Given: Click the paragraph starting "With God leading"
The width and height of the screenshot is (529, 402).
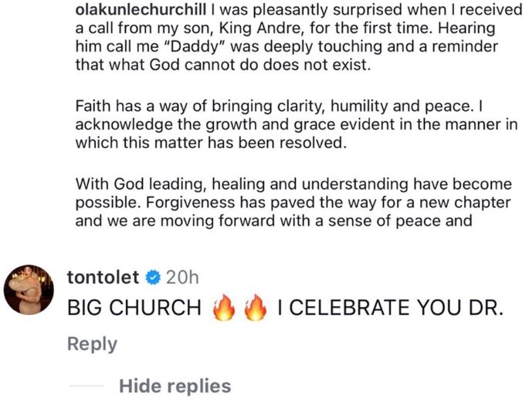Looking at the screenshot, I should point(293,204).
